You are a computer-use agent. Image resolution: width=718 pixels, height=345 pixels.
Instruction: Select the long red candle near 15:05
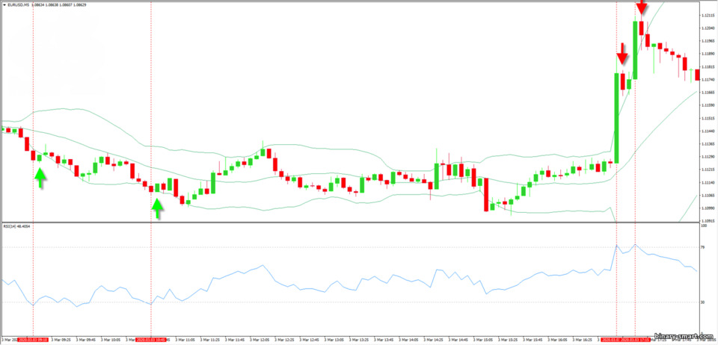[x=486, y=195]
